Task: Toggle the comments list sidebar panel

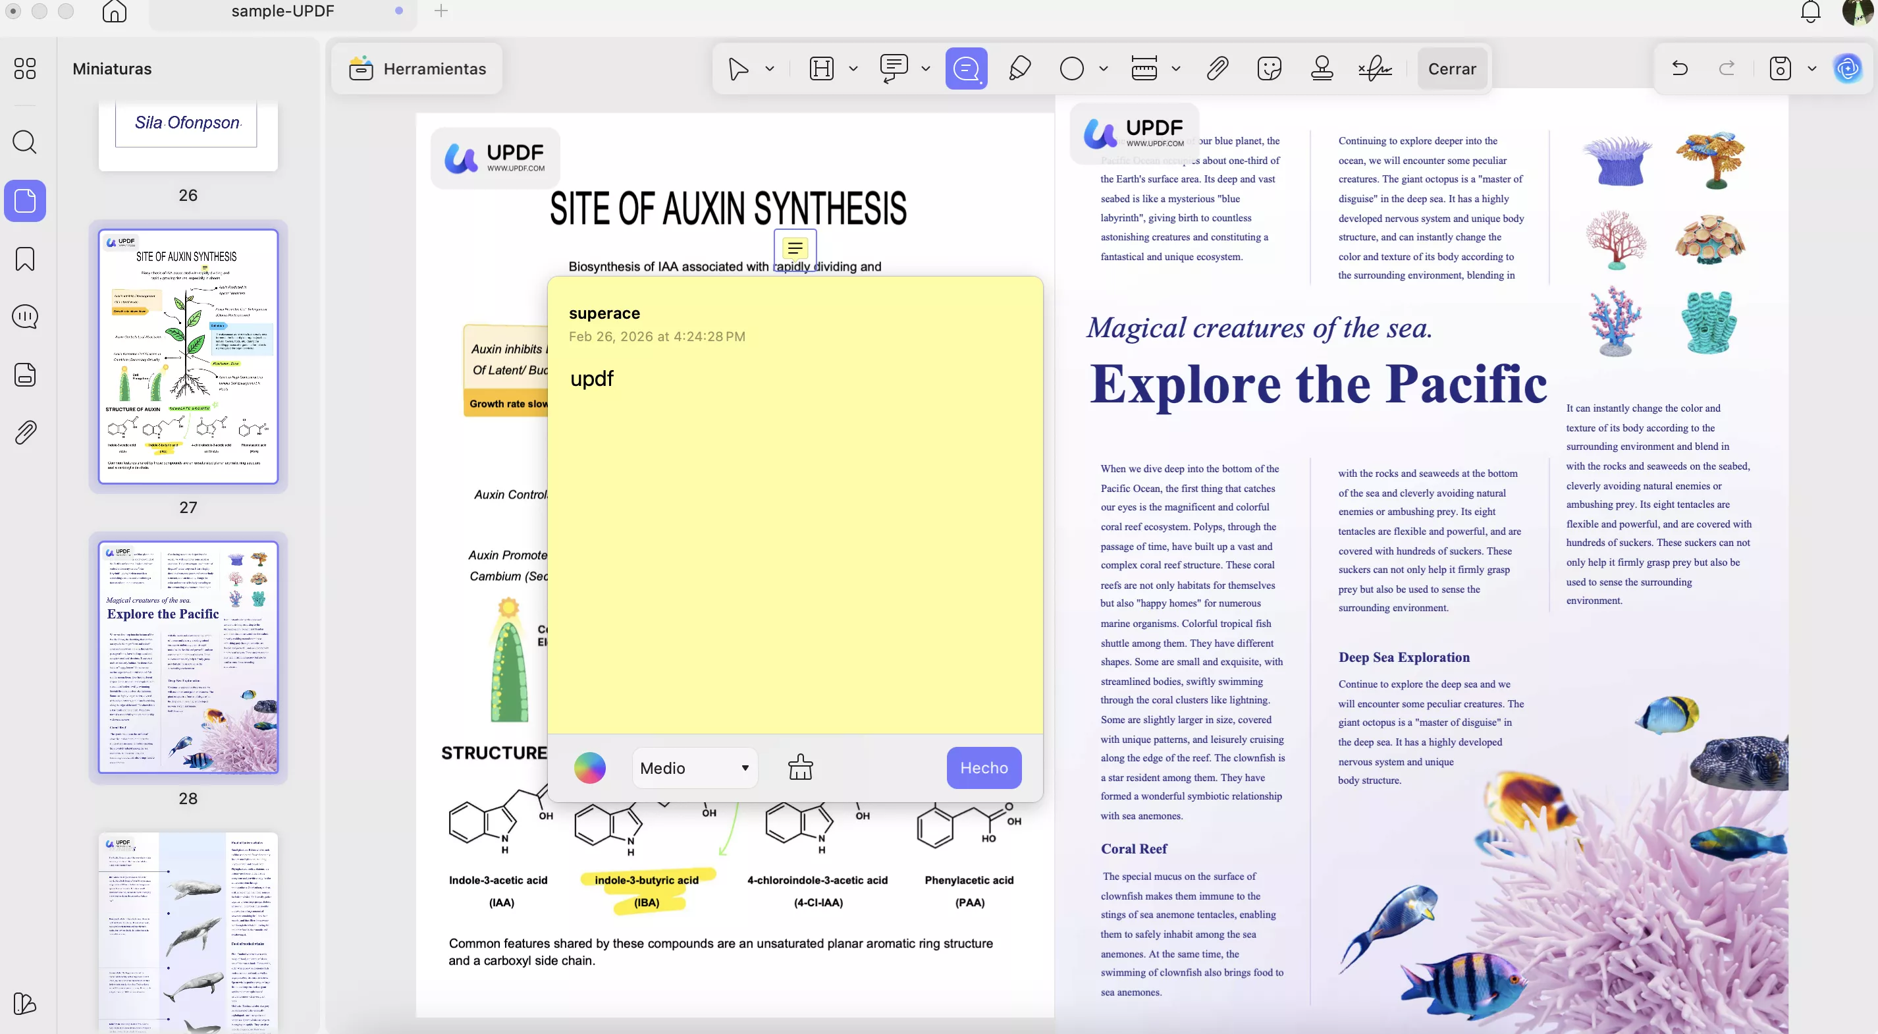Action: (x=25, y=317)
